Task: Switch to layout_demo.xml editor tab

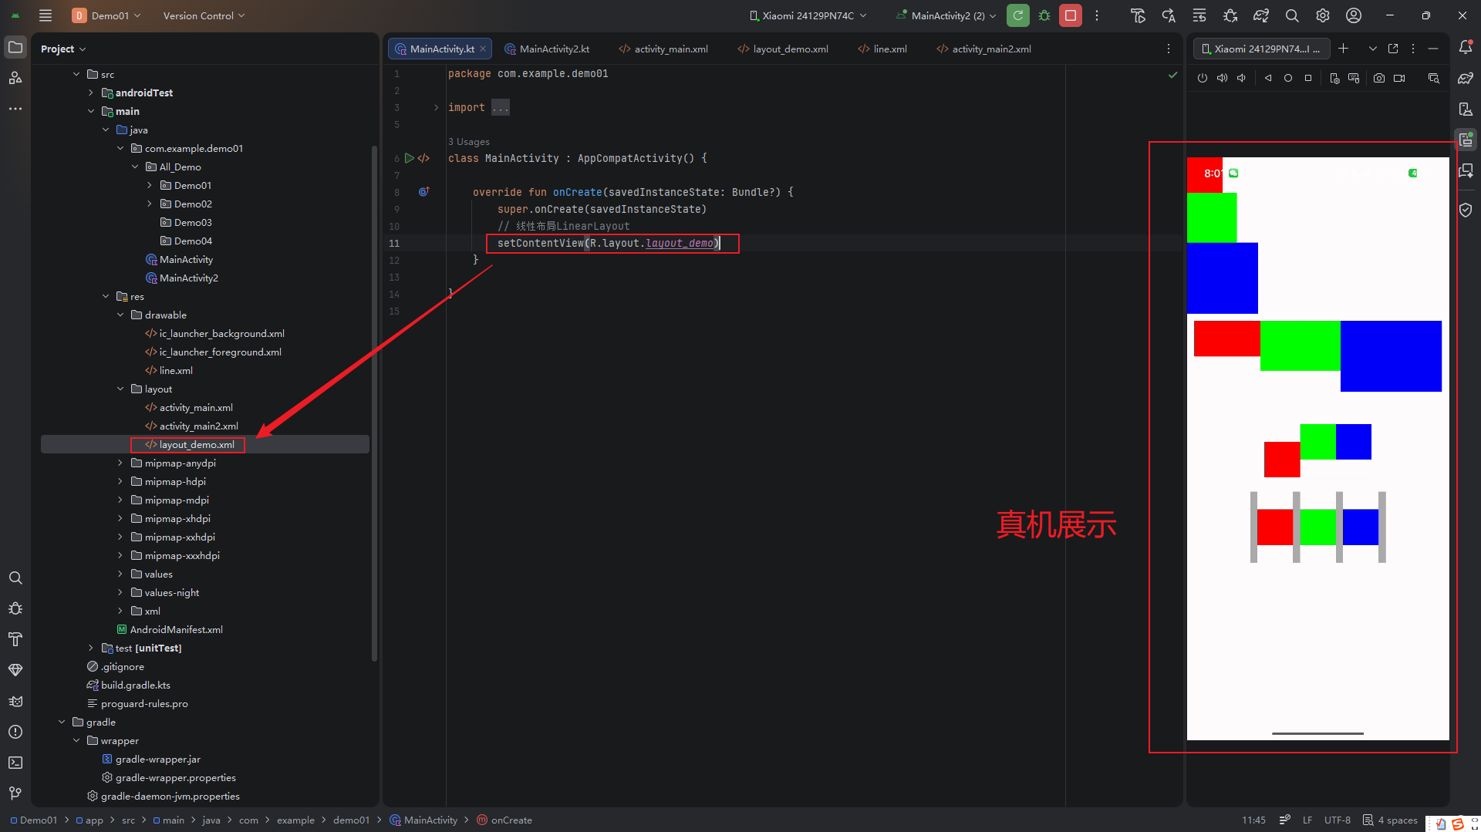Action: coord(783,49)
